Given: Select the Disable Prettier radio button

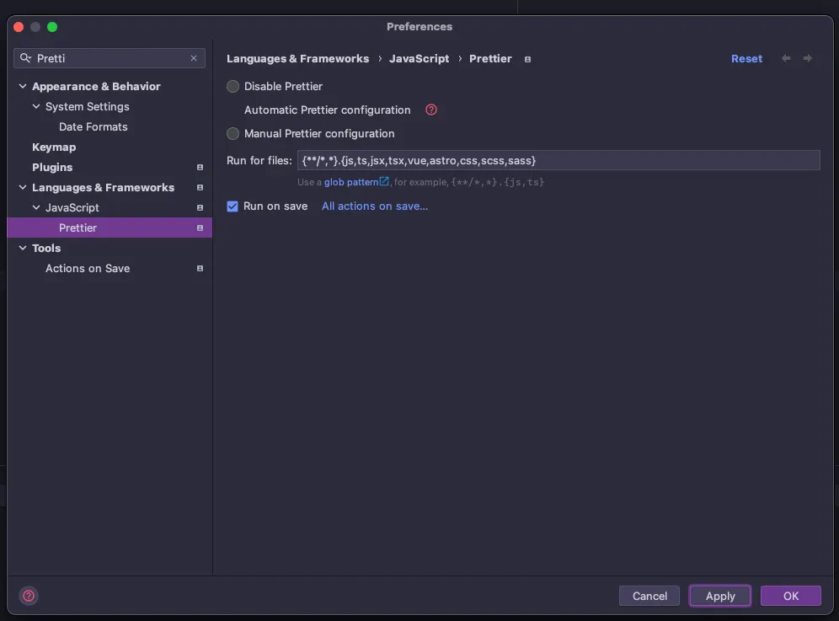Looking at the screenshot, I should [233, 86].
